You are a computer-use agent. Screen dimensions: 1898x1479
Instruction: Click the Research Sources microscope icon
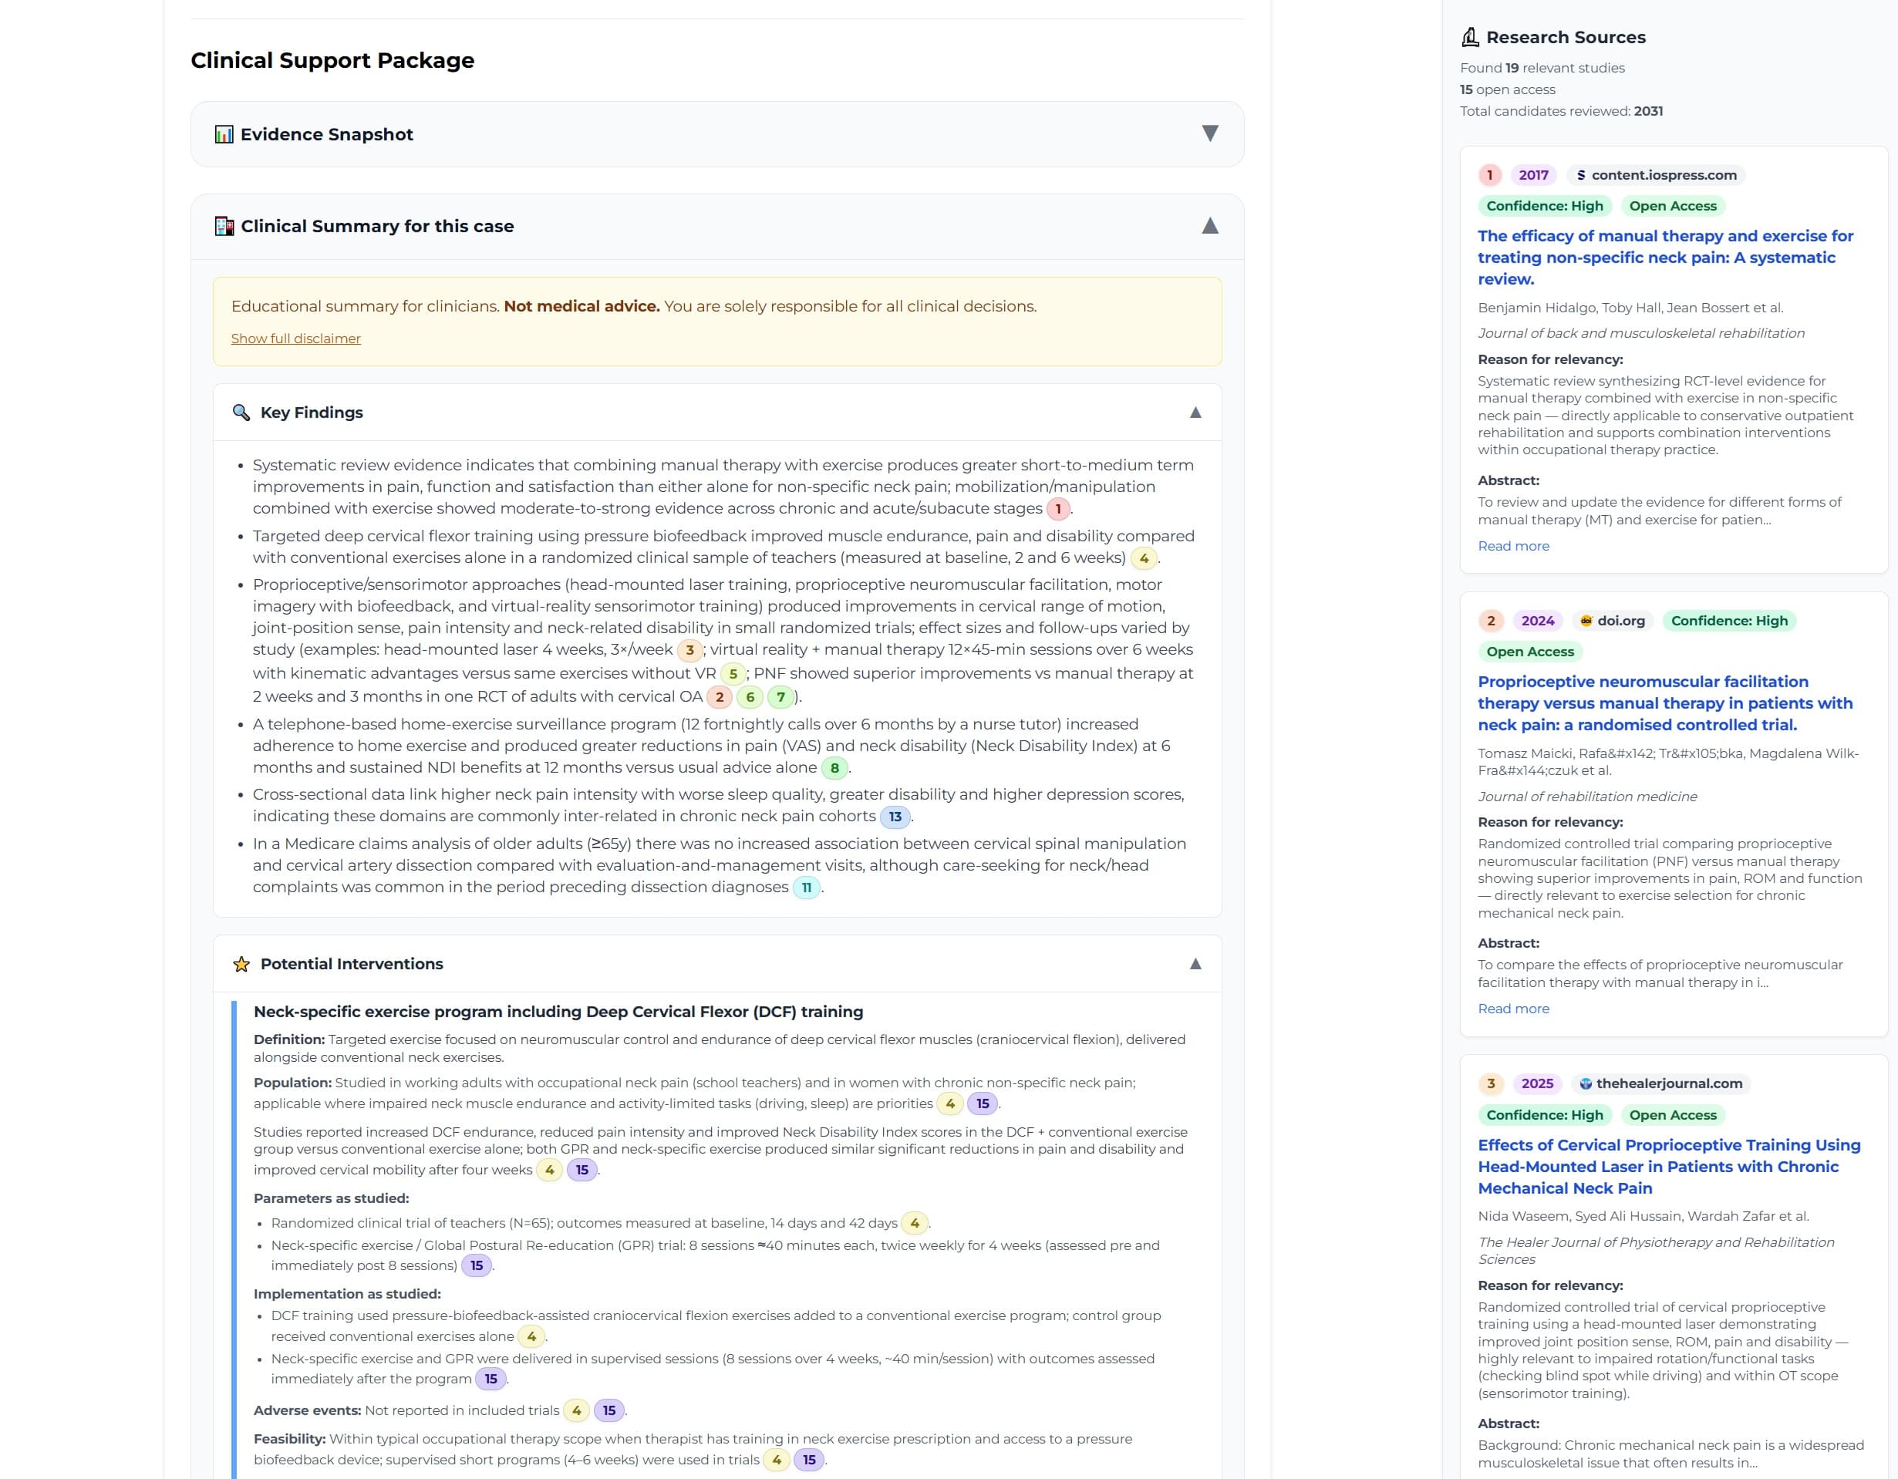click(1469, 37)
